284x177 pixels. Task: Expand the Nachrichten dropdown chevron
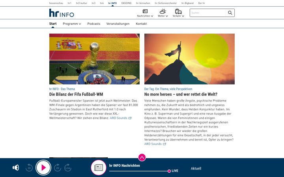pos(152,16)
